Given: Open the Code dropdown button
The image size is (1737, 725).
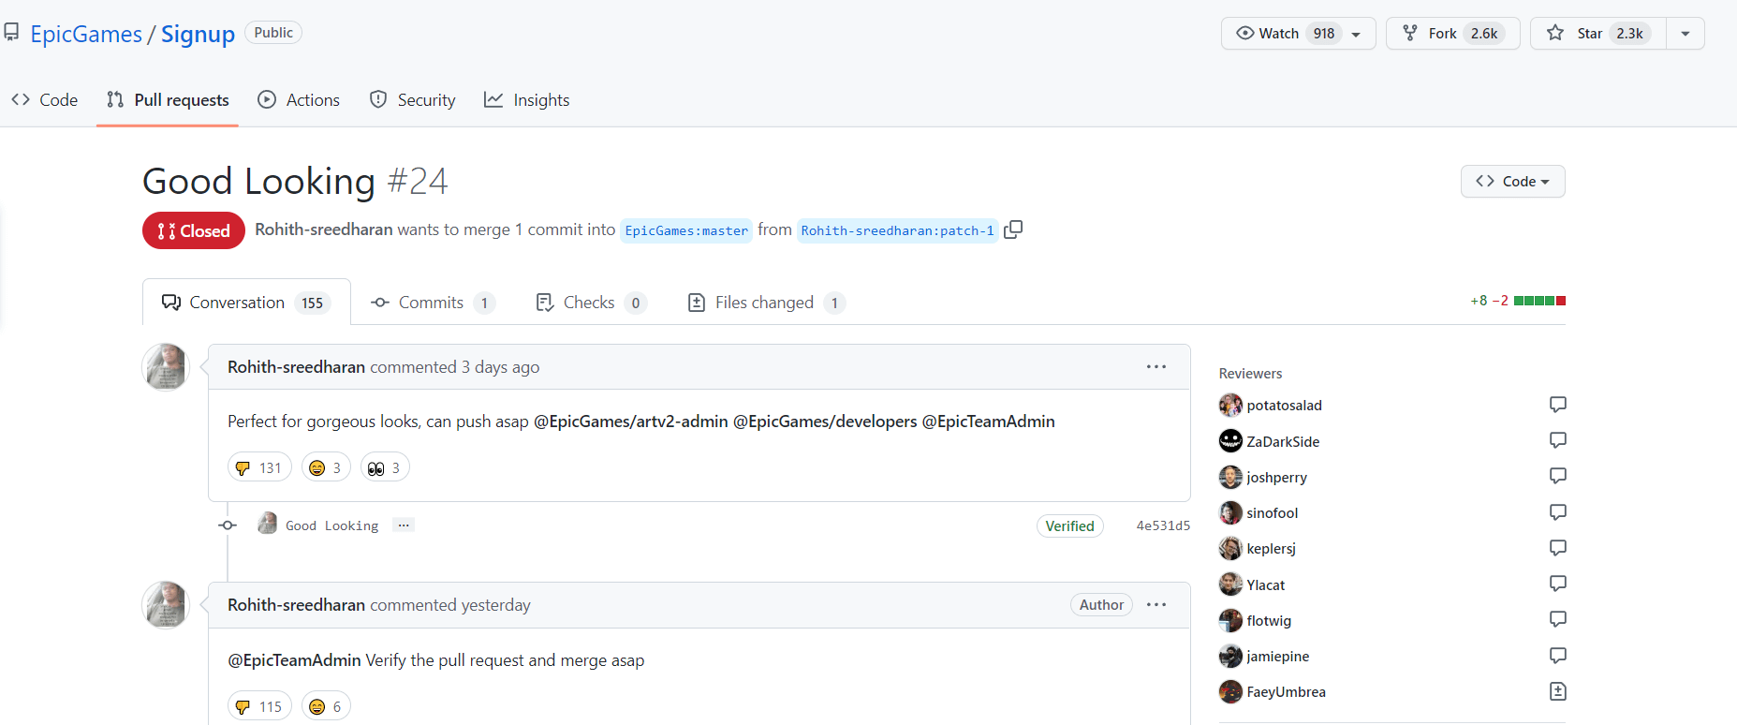Looking at the screenshot, I should [x=1512, y=182].
